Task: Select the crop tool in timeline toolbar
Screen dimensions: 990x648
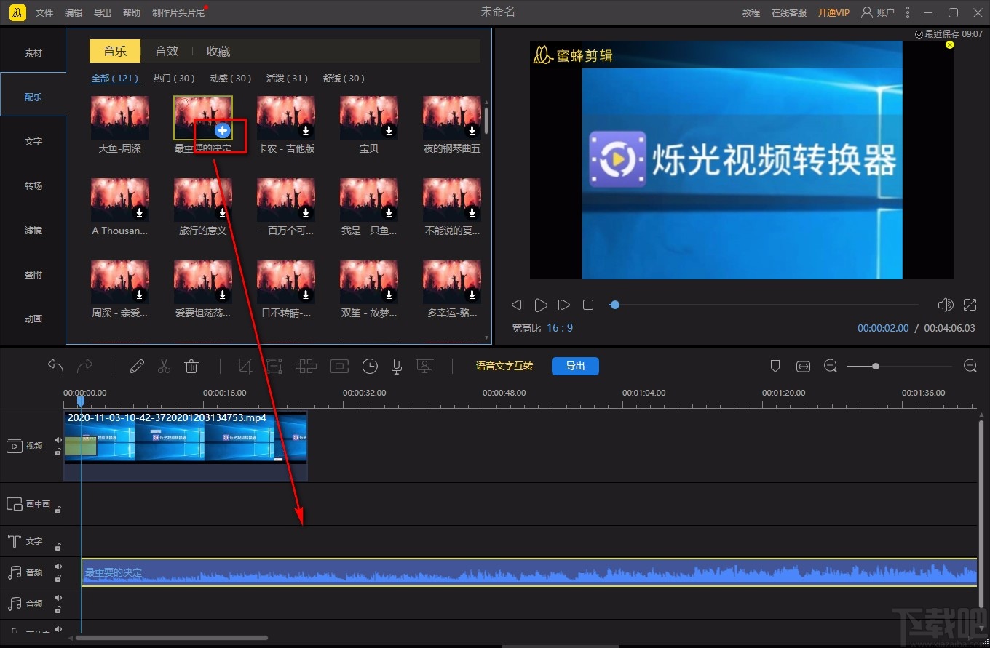Action: (x=245, y=366)
